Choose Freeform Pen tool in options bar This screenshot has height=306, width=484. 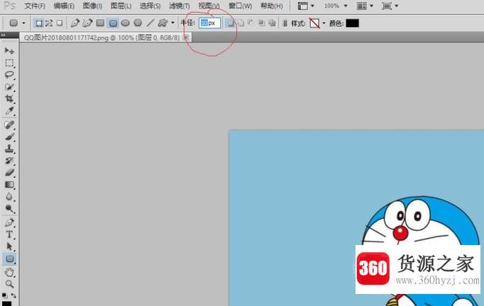[x=88, y=23]
